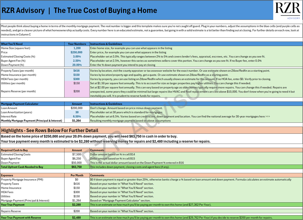Click the 'Your Numbers' column header
The image size is (303, 220).
(x=77, y=44)
